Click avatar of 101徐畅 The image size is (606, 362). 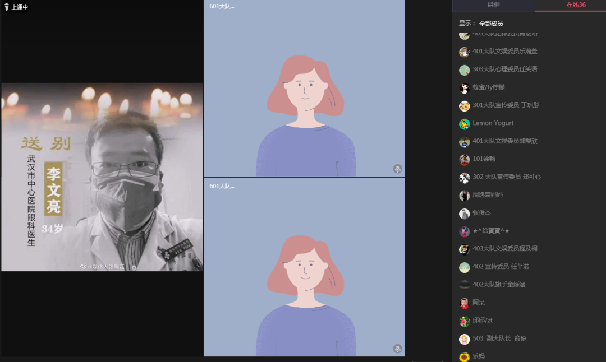coord(464,159)
